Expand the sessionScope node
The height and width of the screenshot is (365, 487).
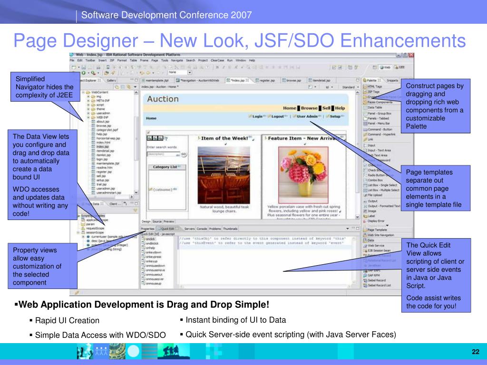tap(78, 232)
